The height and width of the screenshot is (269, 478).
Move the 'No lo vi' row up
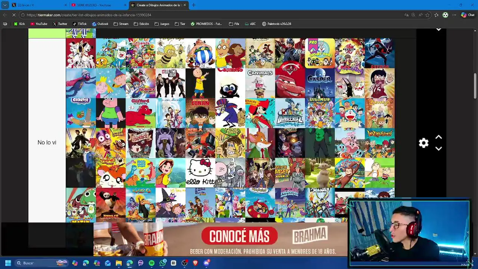439,137
